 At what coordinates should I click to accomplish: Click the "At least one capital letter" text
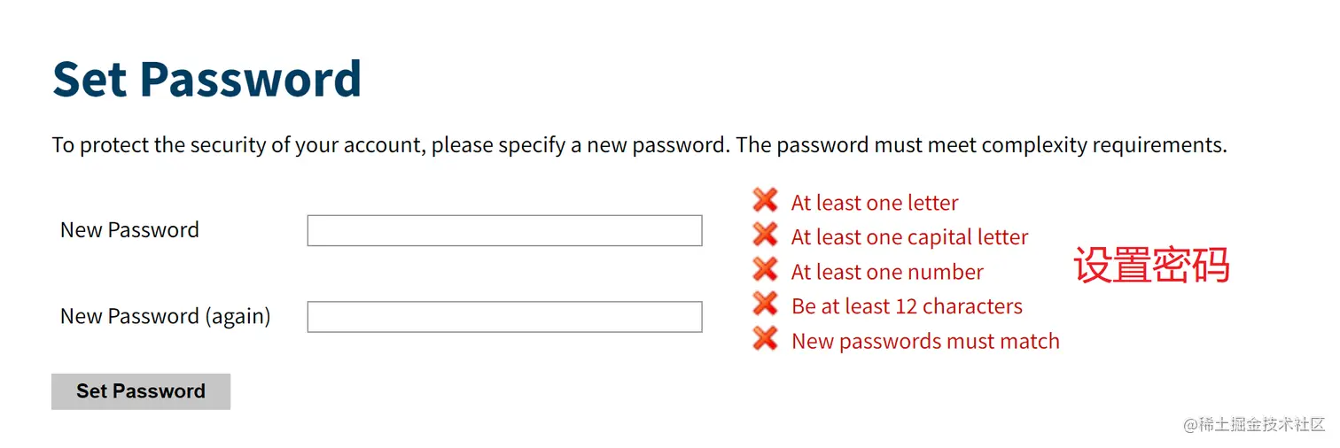pyautogui.click(x=909, y=237)
